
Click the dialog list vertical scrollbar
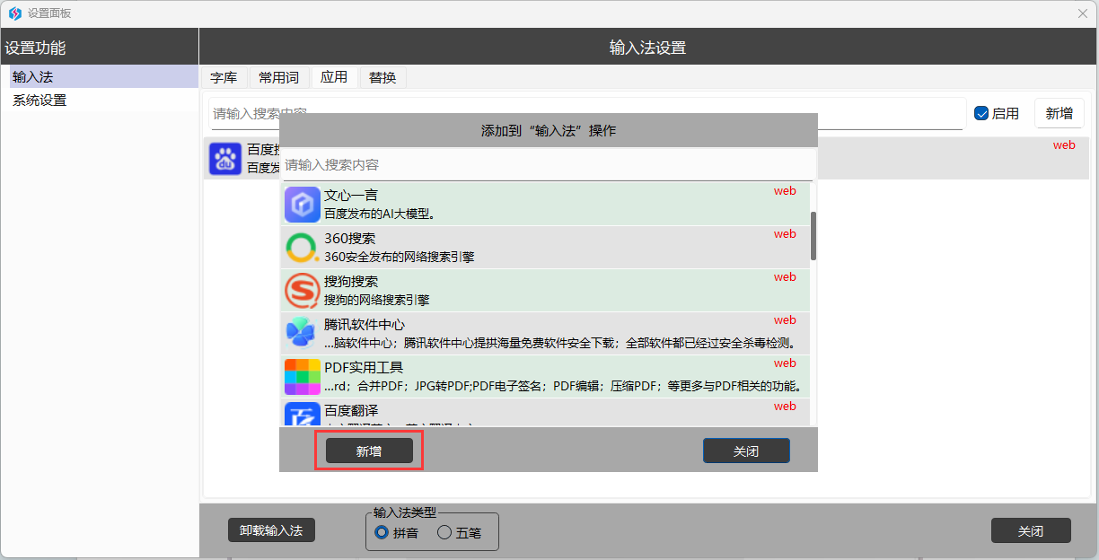pyautogui.click(x=813, y=236)
